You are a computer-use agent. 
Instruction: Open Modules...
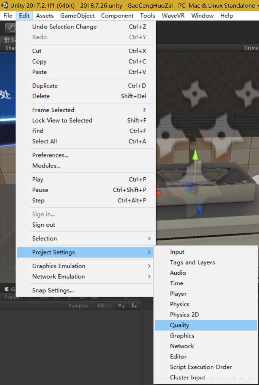[x=85, y=166]
